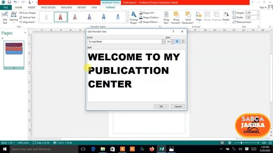Image resolution: width=273 pixels, height=153 pixels.
Task: Select the last blue WordArt style
Action: click(x=118, y=17)
